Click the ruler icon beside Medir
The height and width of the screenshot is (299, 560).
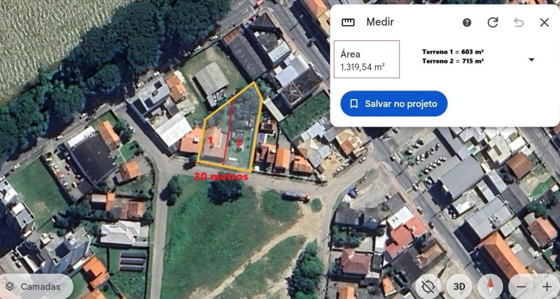point(348,22)
